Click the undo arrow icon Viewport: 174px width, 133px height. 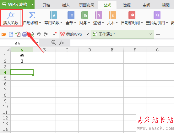click(x=39, y=34)
